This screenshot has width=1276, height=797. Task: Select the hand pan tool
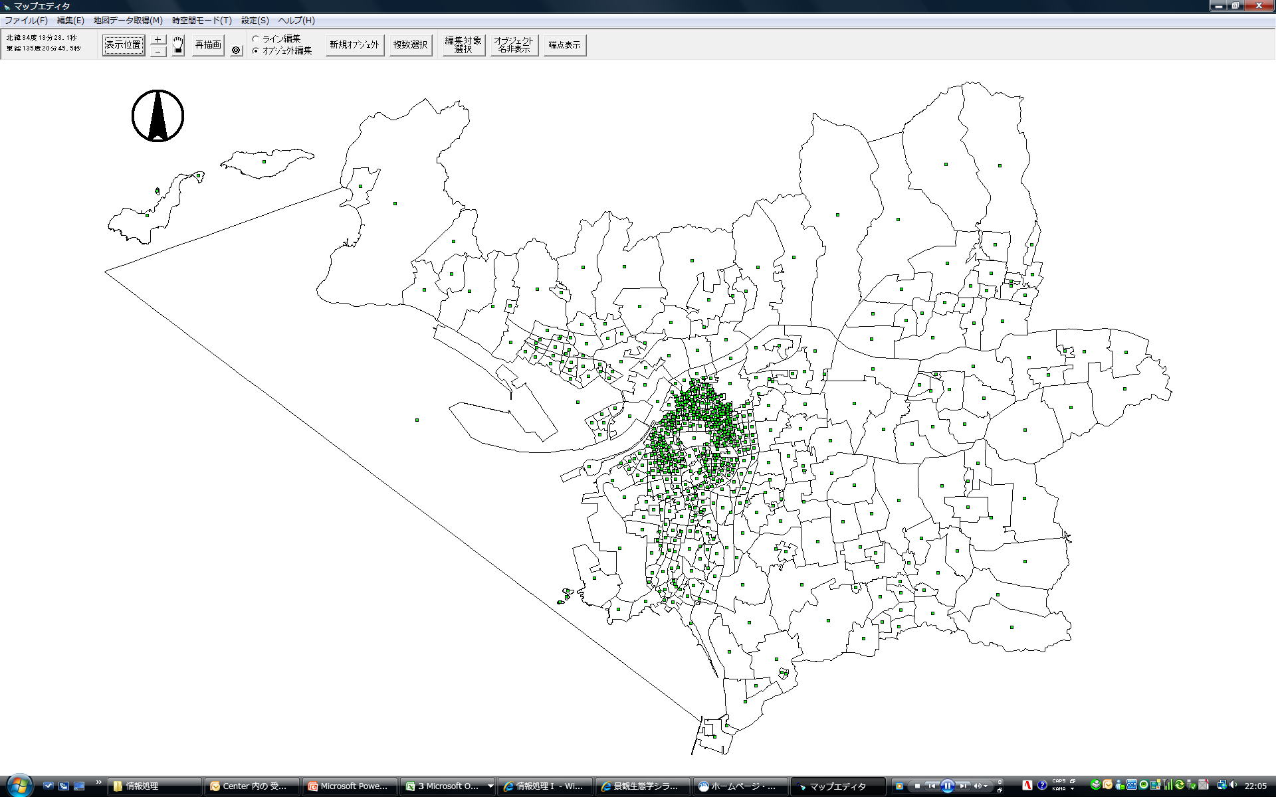[x=177, y=46]
